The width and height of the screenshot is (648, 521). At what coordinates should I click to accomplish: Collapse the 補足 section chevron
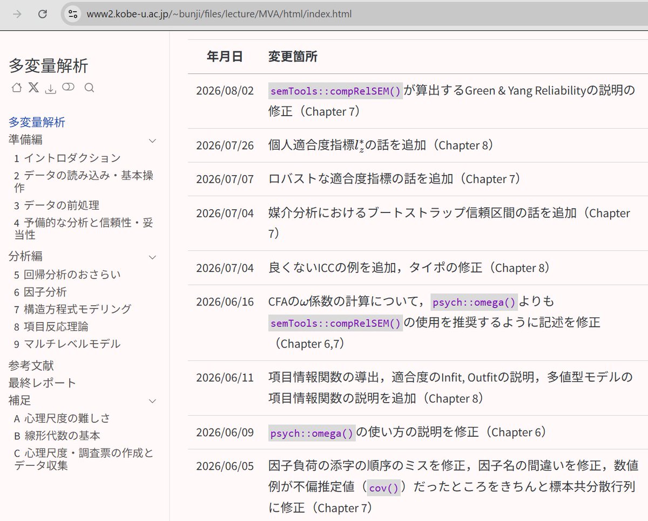point(152,401)
